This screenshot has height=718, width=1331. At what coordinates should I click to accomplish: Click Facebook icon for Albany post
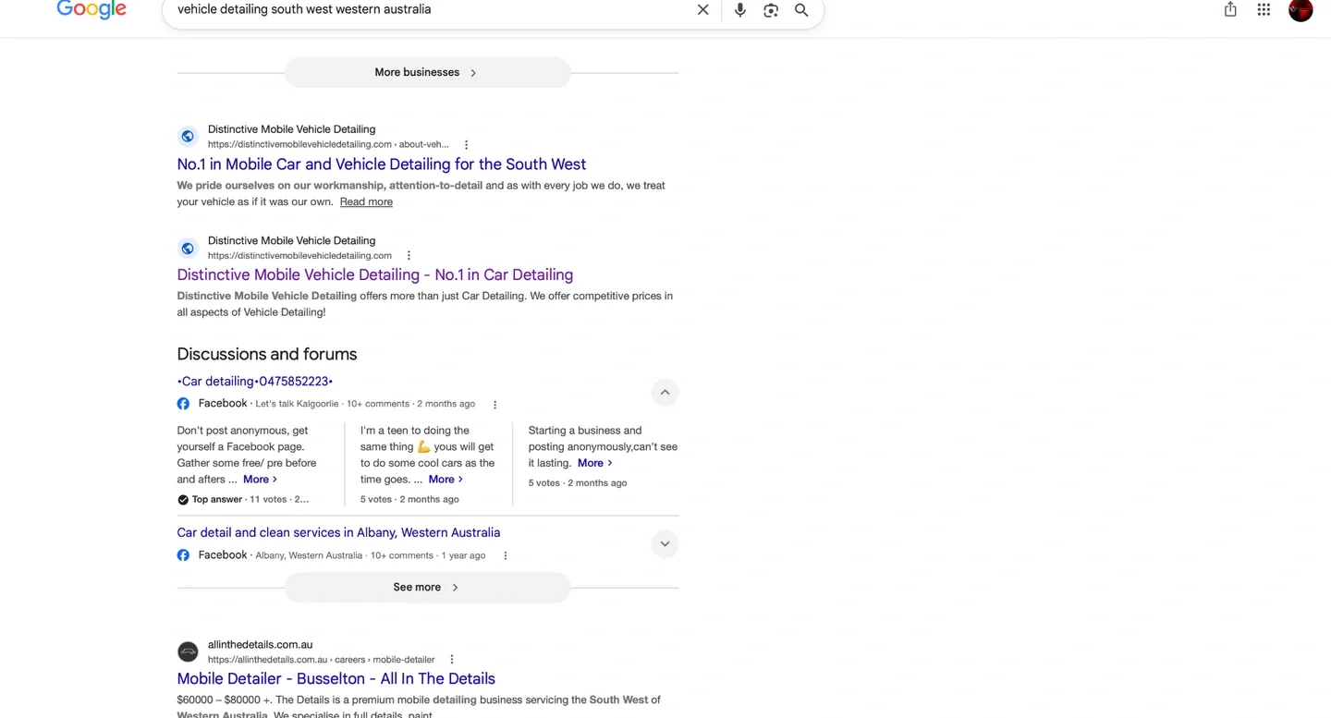(183, 555)
